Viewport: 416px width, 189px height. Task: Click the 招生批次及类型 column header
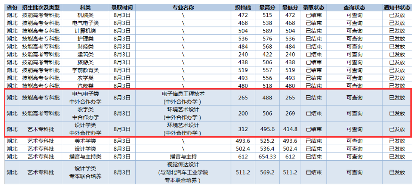pyautogui.click(x=41, y=8)
